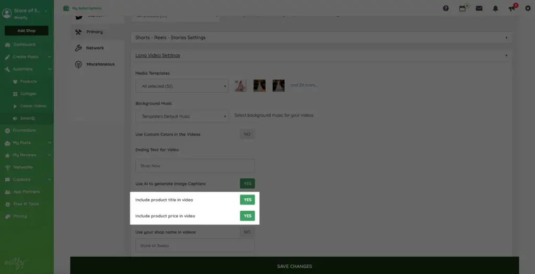The width and height of the screenshot is (535, 274).
Task: Open the Background Music dropdown
Action: point(181,116)
